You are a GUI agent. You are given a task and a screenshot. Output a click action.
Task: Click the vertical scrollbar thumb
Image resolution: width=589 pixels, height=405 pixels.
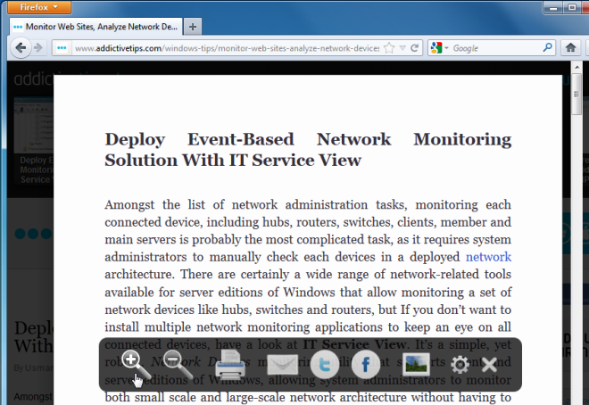[577, 95]
